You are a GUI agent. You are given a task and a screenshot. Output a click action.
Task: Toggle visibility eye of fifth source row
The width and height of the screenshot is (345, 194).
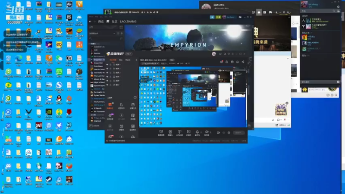(107, 81)
